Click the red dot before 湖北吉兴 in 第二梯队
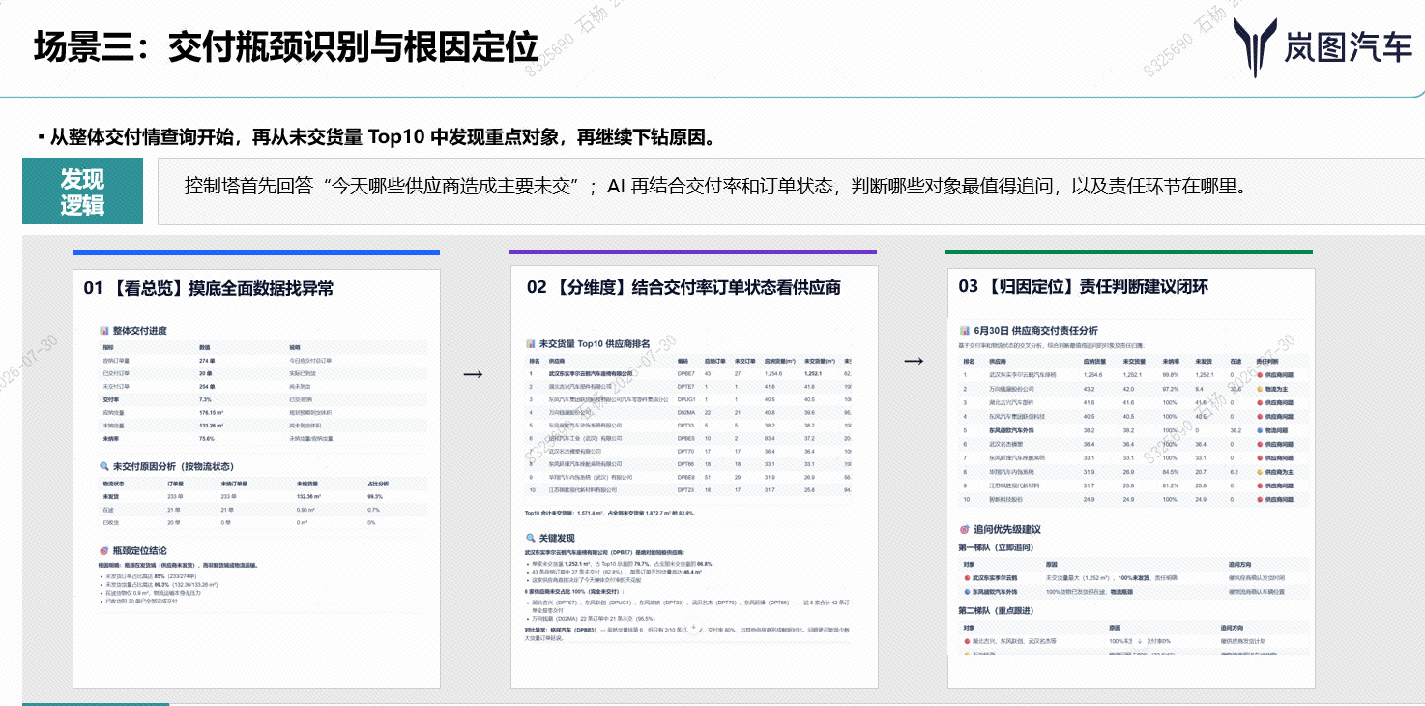The height and width of the screenshot is (706, 1425). (966, 641)
